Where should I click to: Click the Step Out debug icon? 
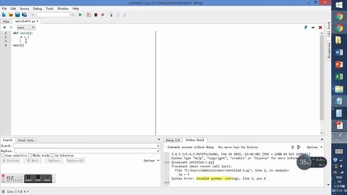125,15
